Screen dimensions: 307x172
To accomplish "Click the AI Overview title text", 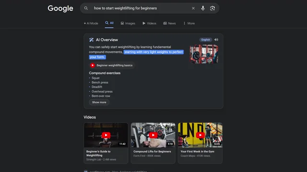I will [107, 40].
